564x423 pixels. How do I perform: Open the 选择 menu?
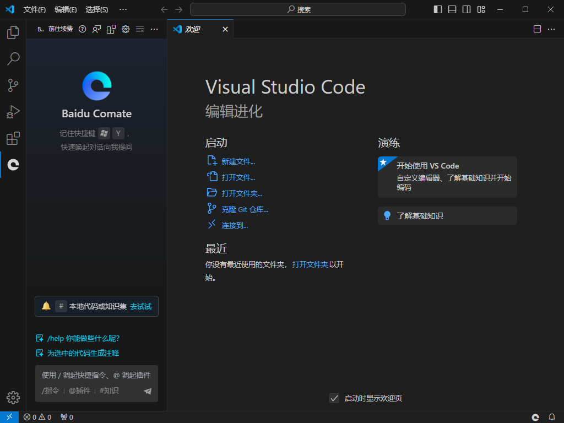coord(96,9)
